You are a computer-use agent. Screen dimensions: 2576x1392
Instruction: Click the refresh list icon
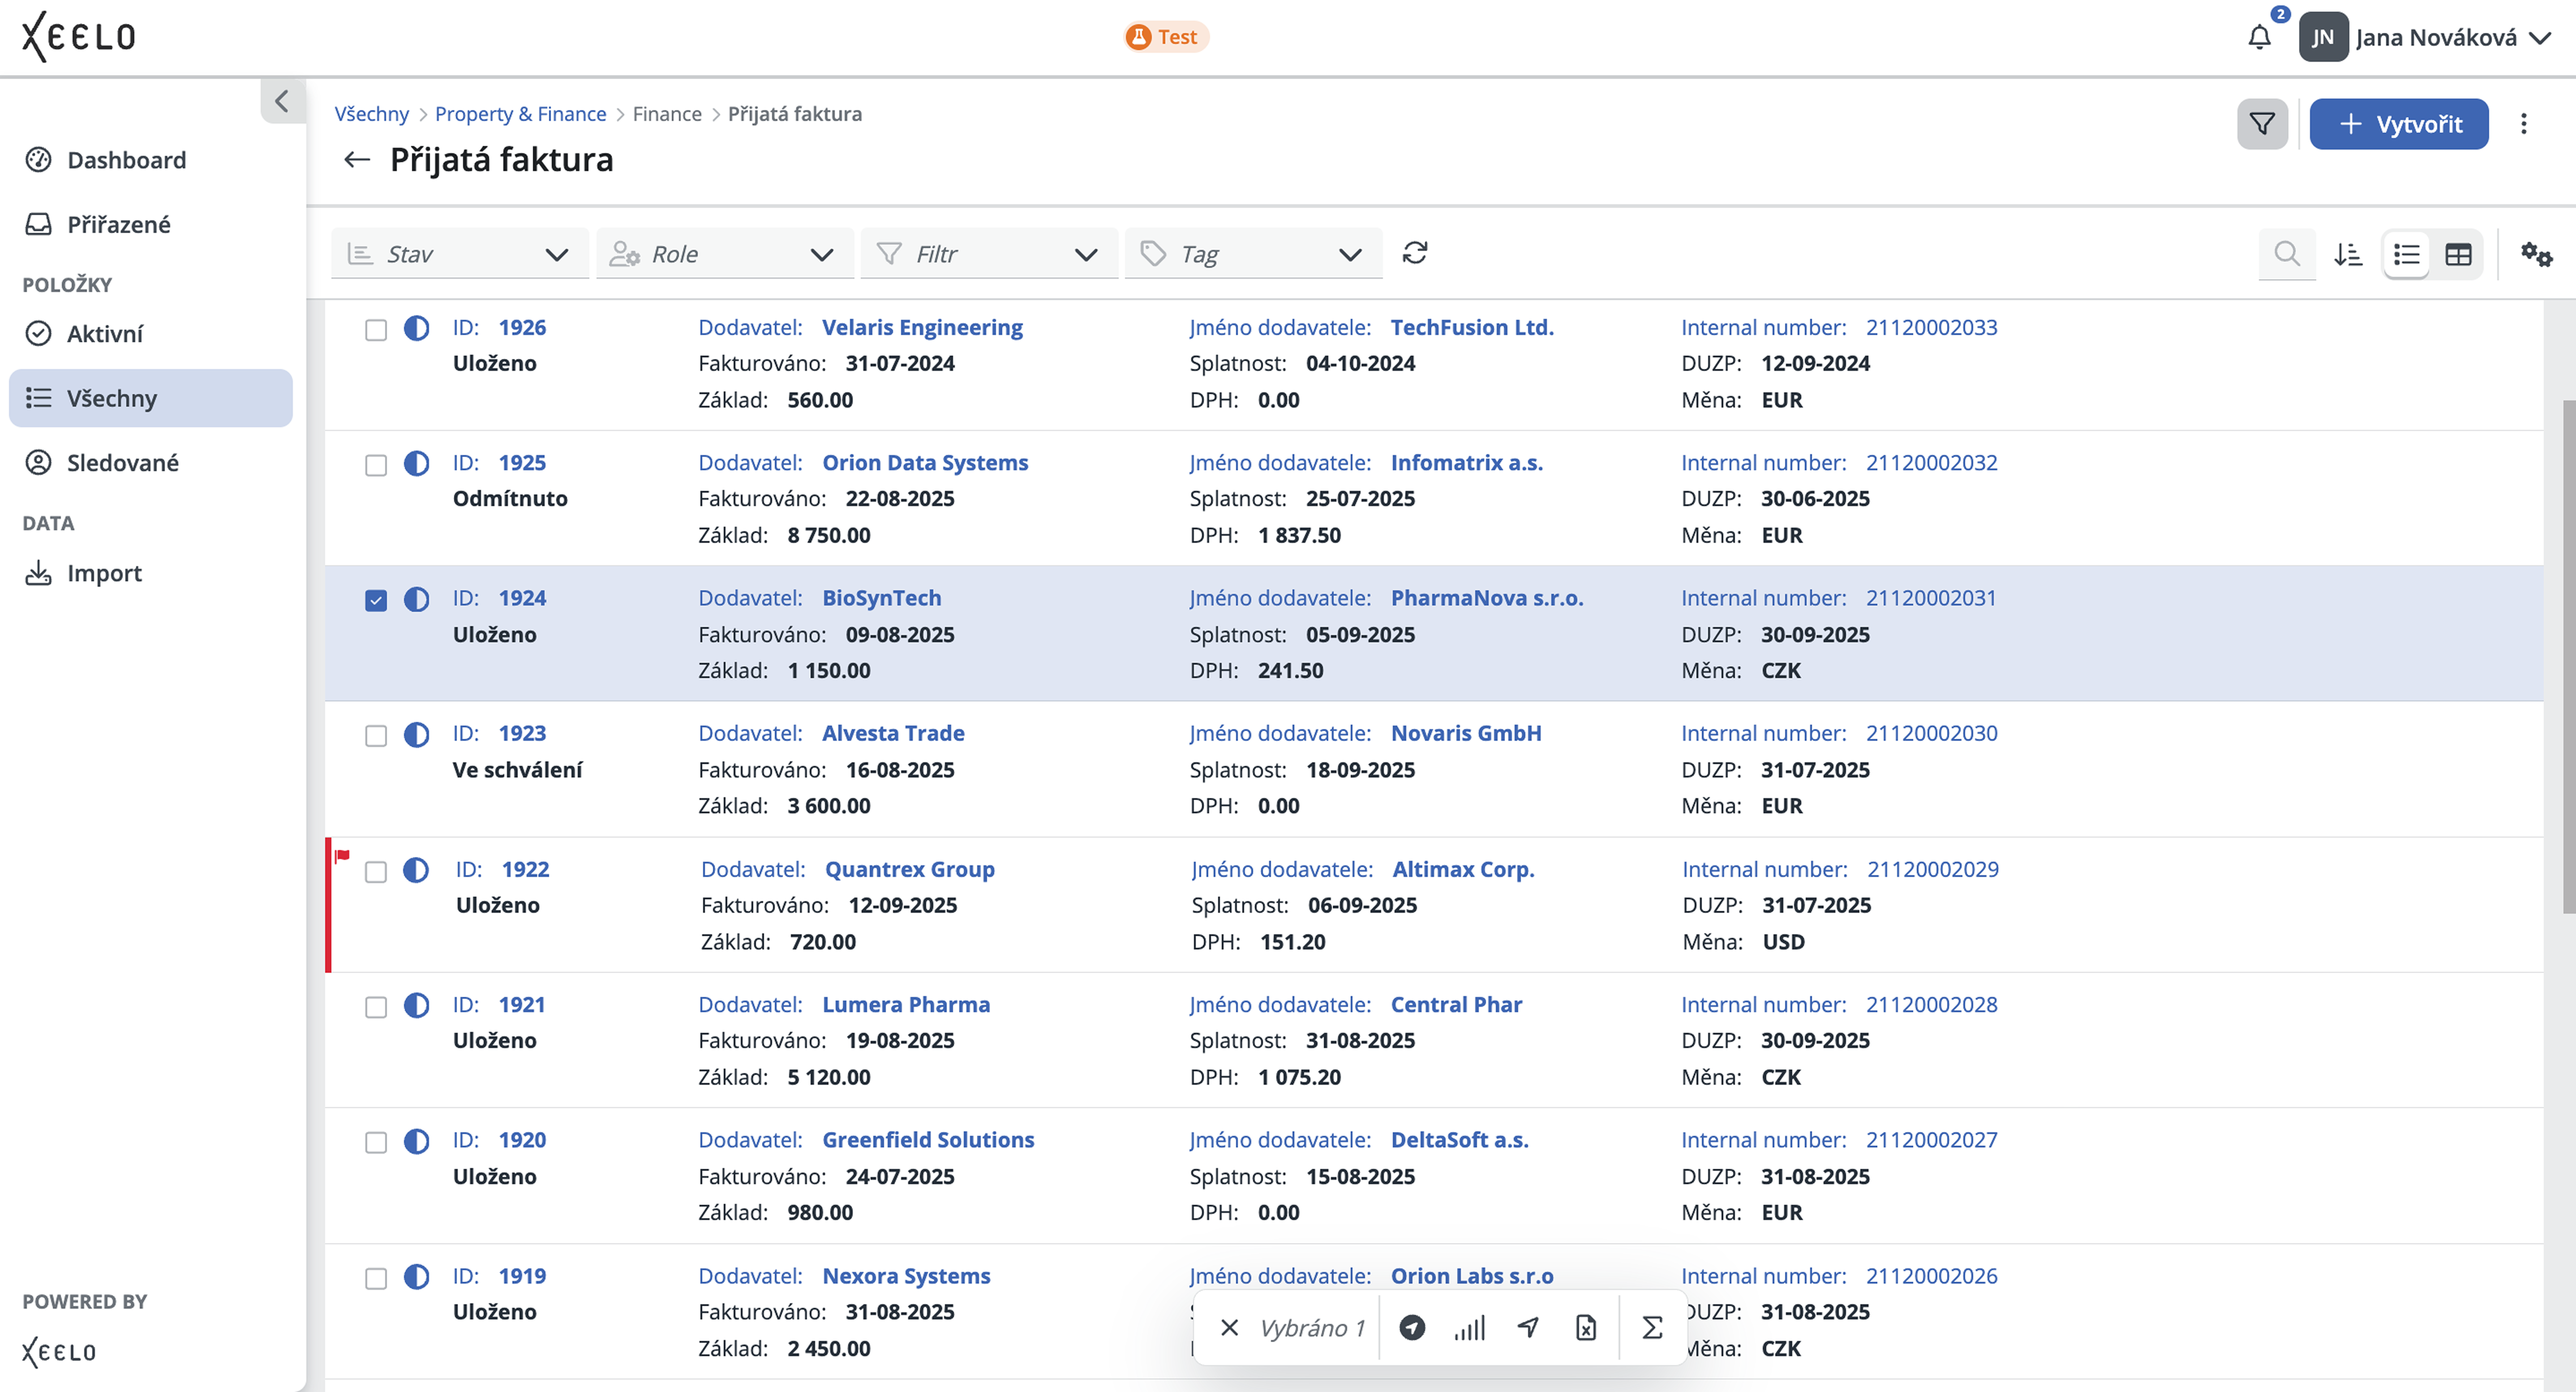[x=1414, y=253]
